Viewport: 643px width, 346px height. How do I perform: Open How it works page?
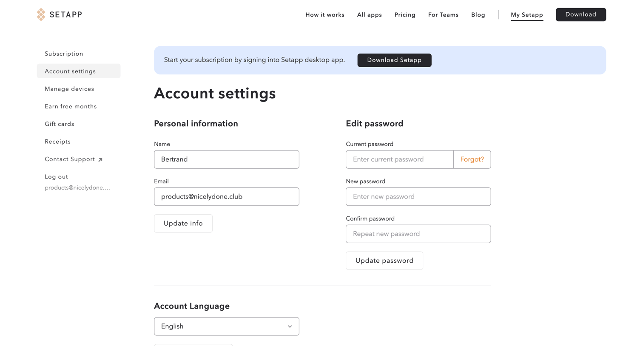click(325, 15)
